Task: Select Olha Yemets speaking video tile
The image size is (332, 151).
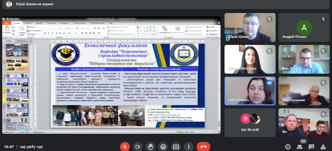Action: pyautogui.click(x=250, y=91)
